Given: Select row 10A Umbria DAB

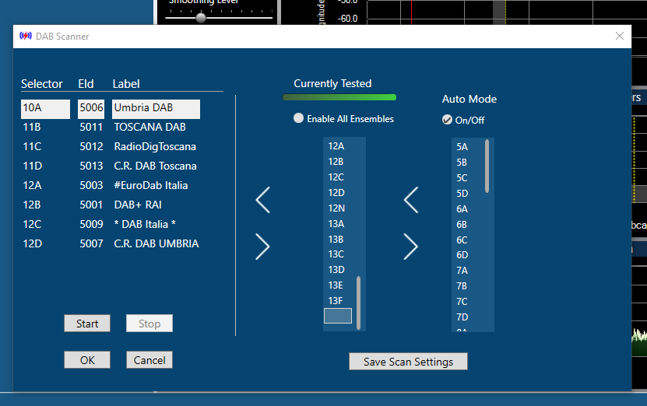Looking at the screenshot, I should pyautogui.click(x=111, y=109).
